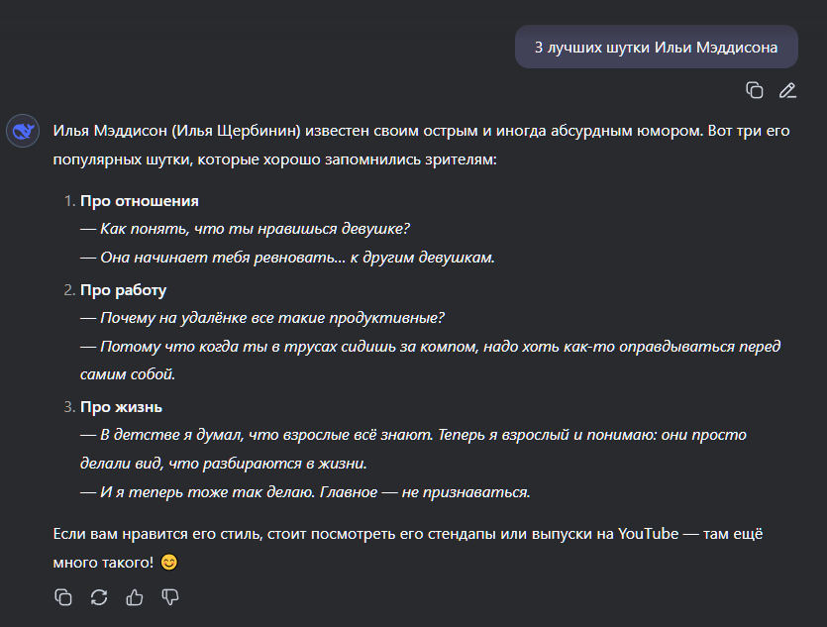Like the response with thumbs up
Image resolution: width=827 pixels, height=627 pixels.
(135, 597)
